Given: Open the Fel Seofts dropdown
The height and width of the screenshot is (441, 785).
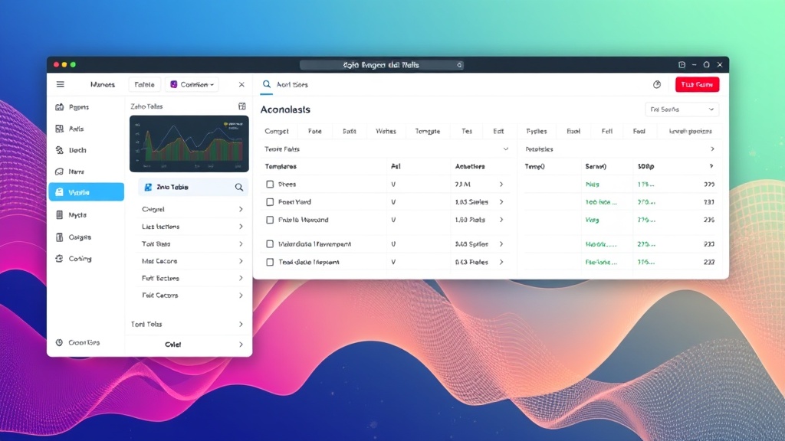Looking at the screenshot, I should 682,109.
